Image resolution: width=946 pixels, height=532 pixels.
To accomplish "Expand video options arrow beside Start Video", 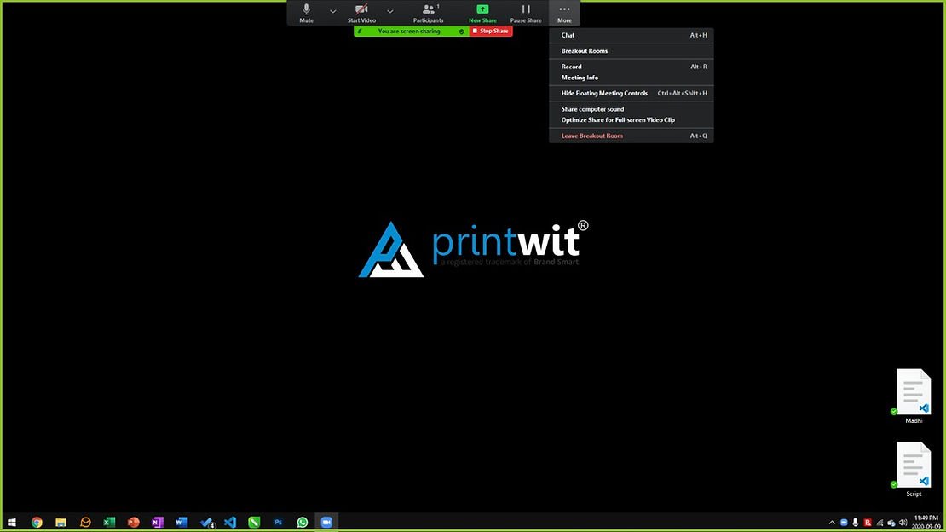I will tap(389, 12).
